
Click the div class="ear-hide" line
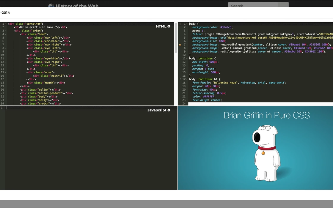[x=48, y=41]
